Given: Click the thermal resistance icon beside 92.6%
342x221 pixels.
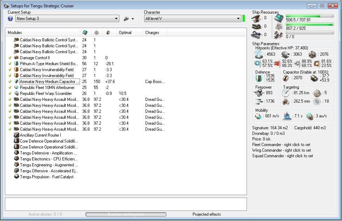Looking at the screenshot, I should [277, 63].
